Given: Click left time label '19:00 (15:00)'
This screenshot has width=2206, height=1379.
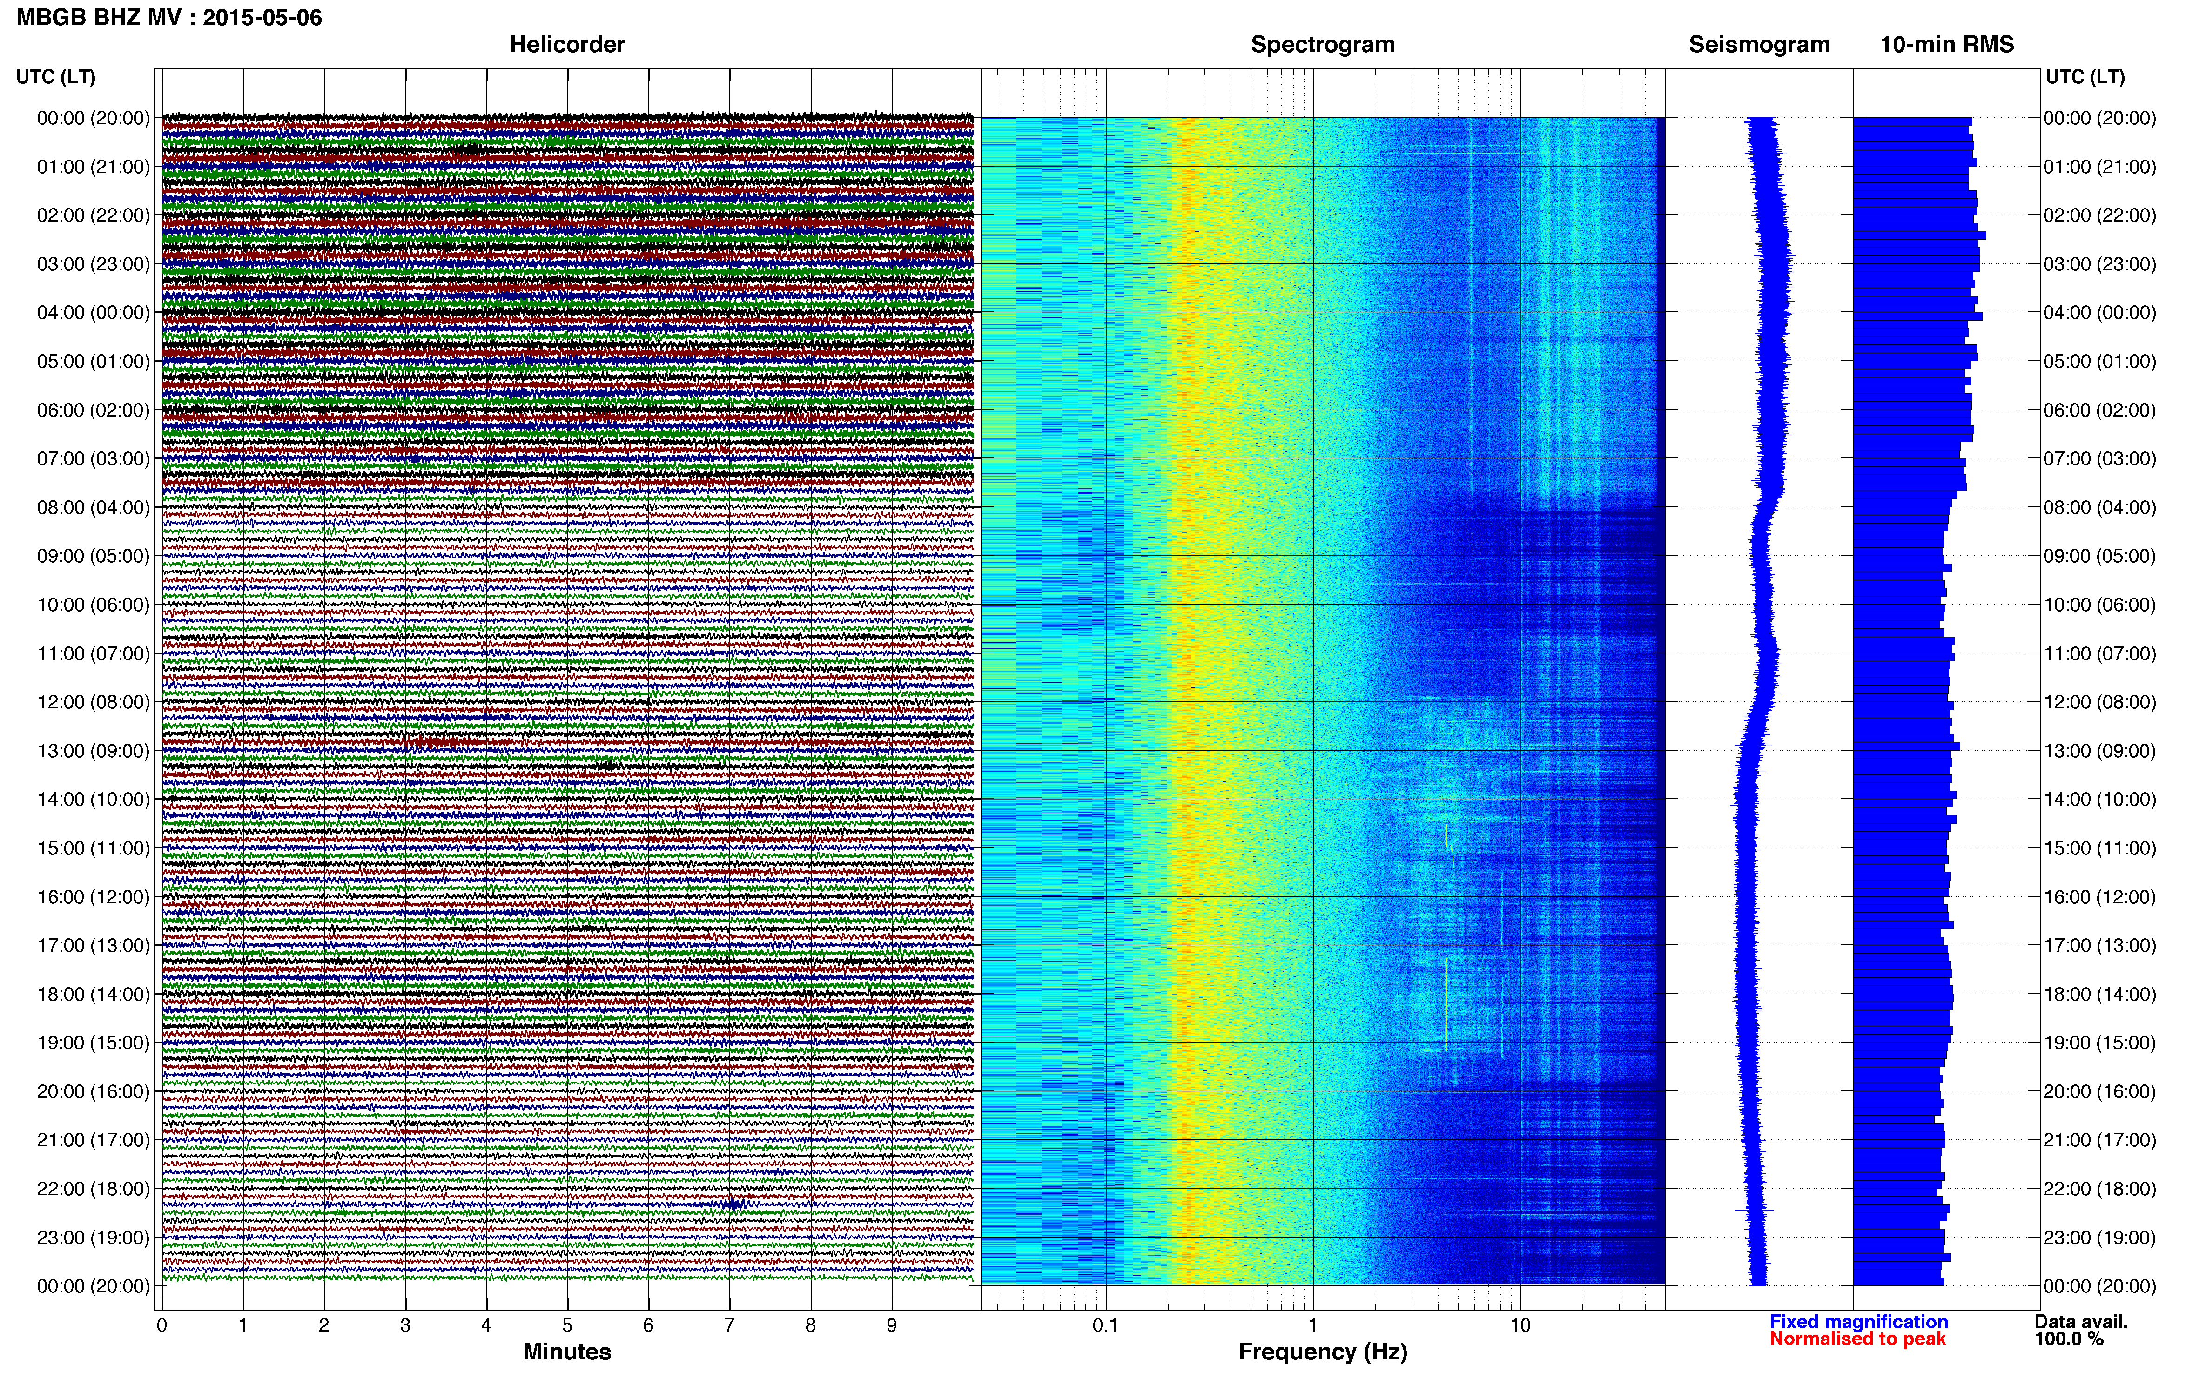Looking at the screenshot, I should point(93,1043).
